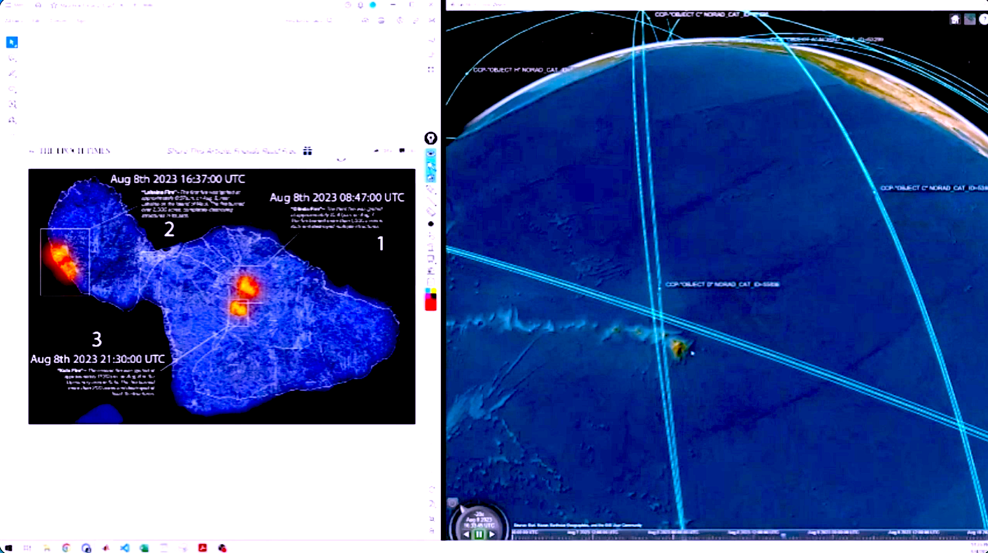Open the notifications bell in Acrobat
This screenshot has width=988, height=553.
[x=360, y=5]
